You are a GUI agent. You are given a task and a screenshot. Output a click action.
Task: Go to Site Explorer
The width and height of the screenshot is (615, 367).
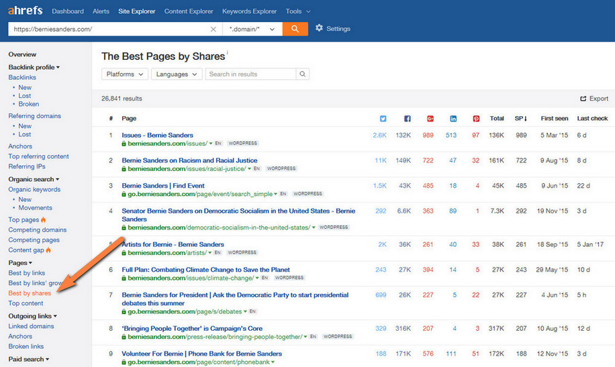coord(137,11)
